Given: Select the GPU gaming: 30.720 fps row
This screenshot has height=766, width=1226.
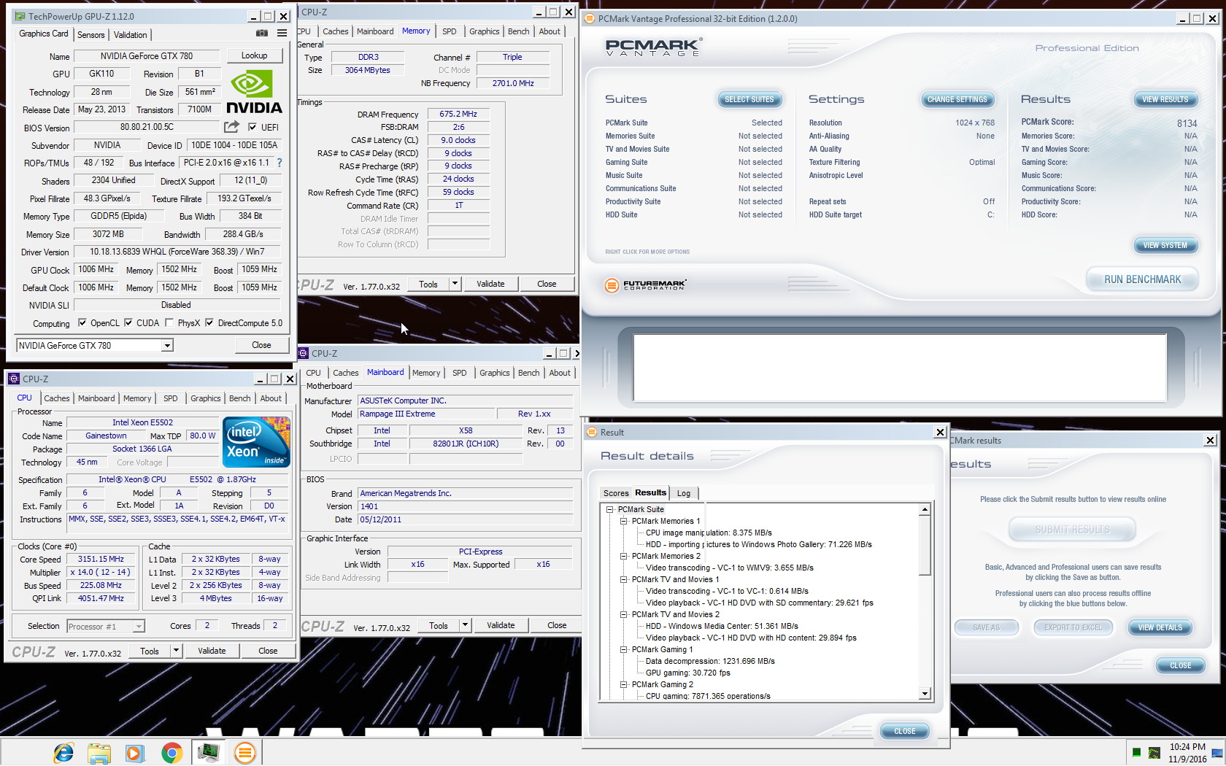Looking at the screenshot, I should pos(687,673).
